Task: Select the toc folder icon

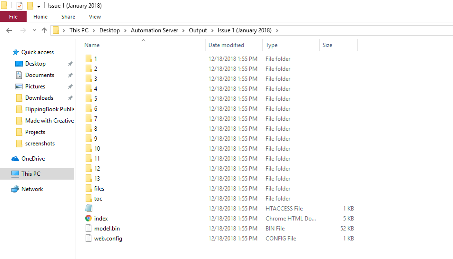Action: pyautogui.click(x=89, y=199)
